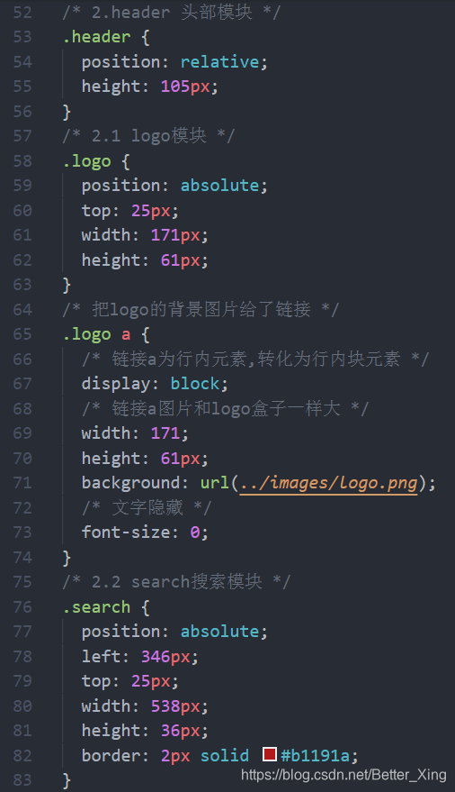Click the comment '2.1 logo模块'
The image size is (455, 792).
[148, 136]
